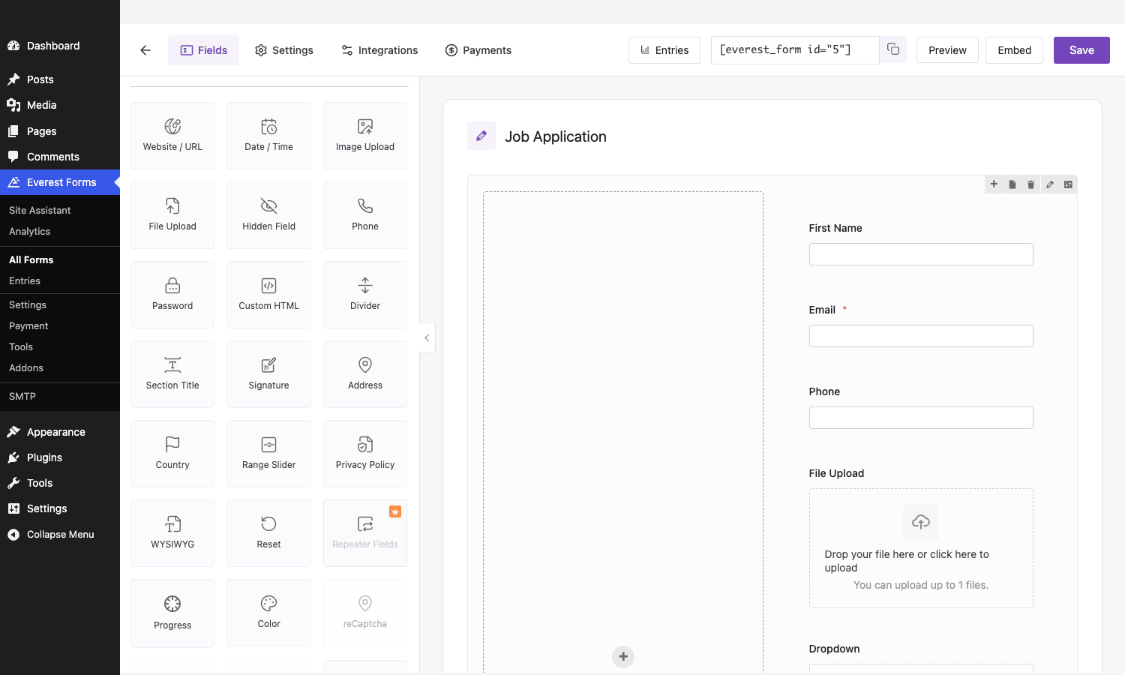This screenshot has height=675, width=1125.
Task: Click the Embed button
Action: (1014, 50)
